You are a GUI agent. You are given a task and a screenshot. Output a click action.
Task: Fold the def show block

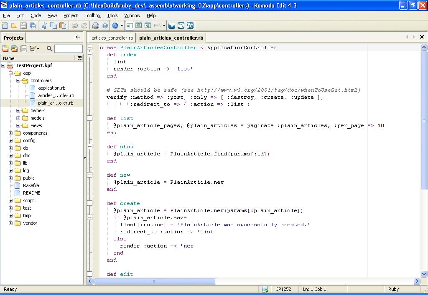point(89,146)
